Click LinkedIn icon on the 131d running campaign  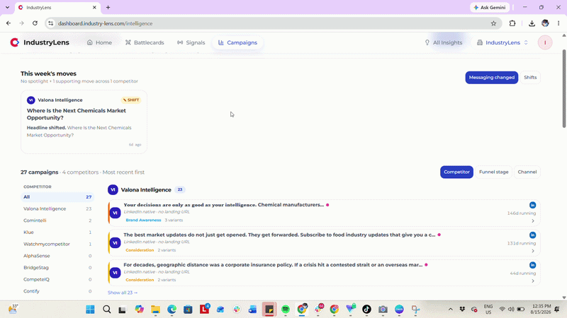[x=532, y=235]
